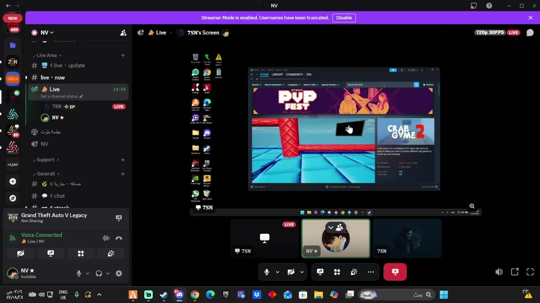
Task: Toggle deafen headphones in user panel
Action: 99,274
